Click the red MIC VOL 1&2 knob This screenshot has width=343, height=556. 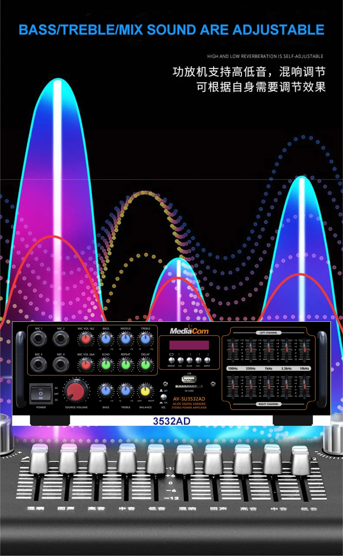(x=85, y=339)
